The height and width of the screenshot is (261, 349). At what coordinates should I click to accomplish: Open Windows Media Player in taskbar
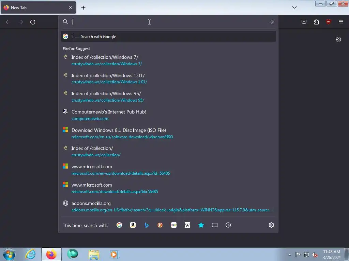(x=115, y=254)
